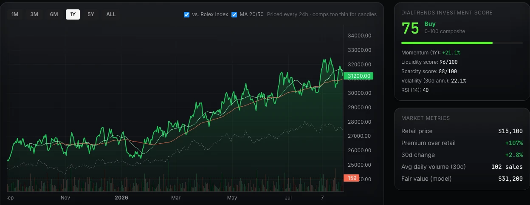
Task: Click the MARKET METRICS heading
Action: (426, 118)
